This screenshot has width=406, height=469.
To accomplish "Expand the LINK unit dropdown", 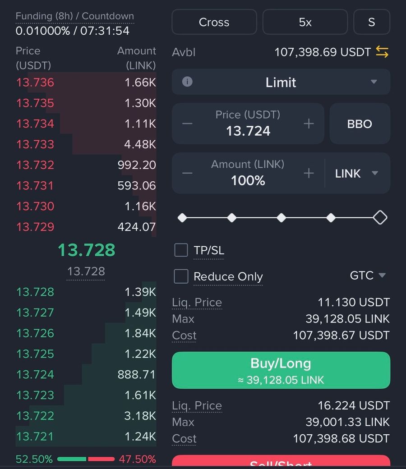I will [x=356, y=173].
